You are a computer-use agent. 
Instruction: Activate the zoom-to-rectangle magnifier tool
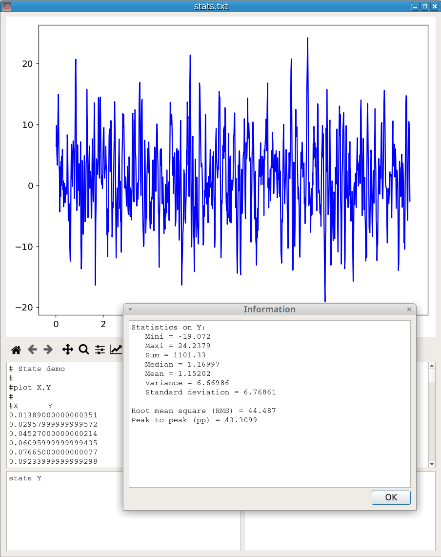click(84, 350)
